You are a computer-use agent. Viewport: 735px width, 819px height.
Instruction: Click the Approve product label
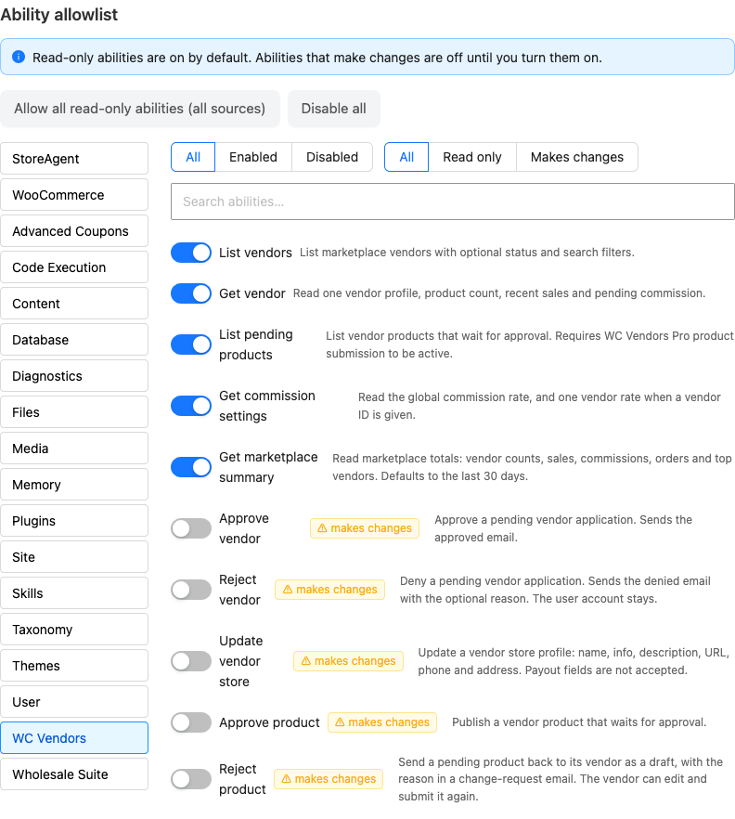pos(269,722)
